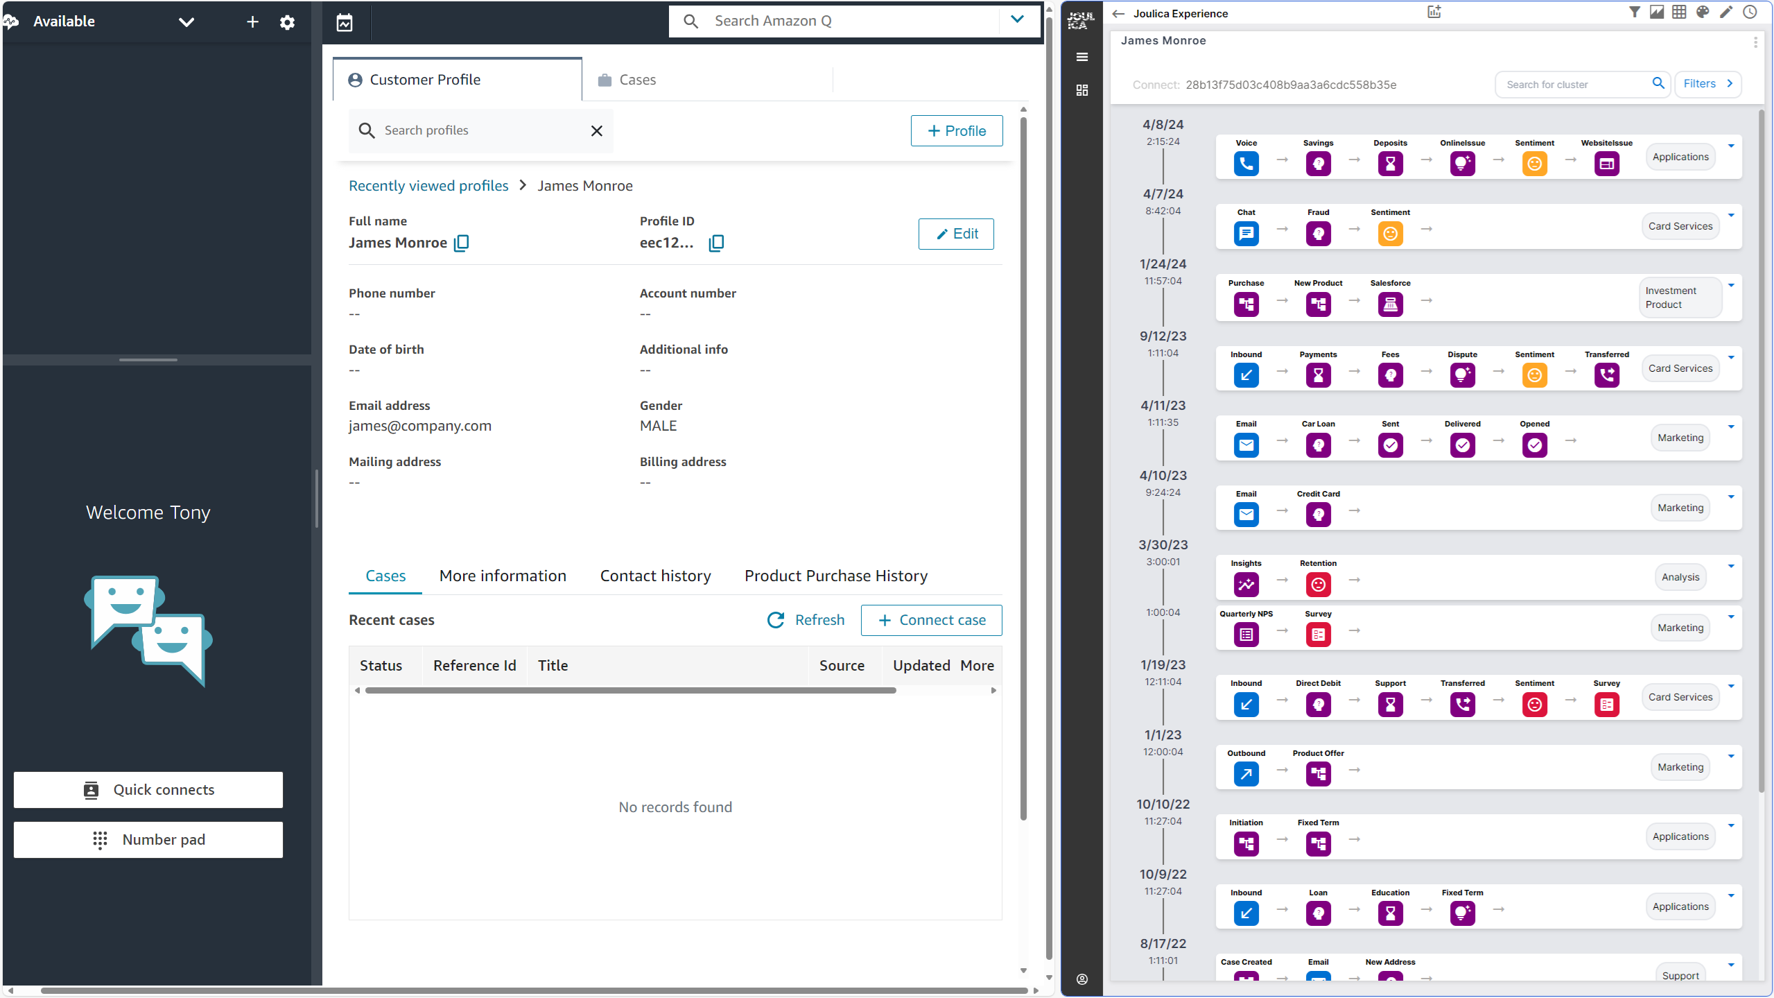Open Recently viewed profiles breadcrumb link
The width and height of the screenshot is (1774, 998).
click(428, 185)
